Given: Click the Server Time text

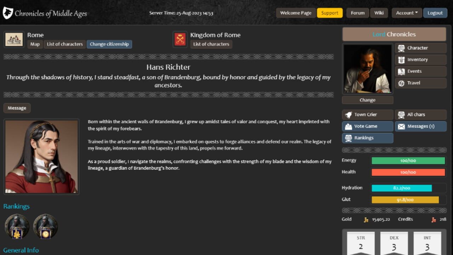Looking at the screenshot, I should [181, 13].
